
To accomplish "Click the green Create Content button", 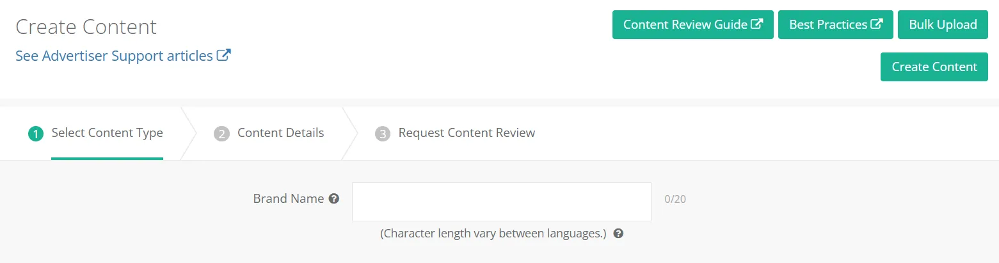I will click(x=934, y=67).
